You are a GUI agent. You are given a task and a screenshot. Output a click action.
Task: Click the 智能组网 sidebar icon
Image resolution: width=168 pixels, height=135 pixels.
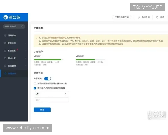point(5,43)
